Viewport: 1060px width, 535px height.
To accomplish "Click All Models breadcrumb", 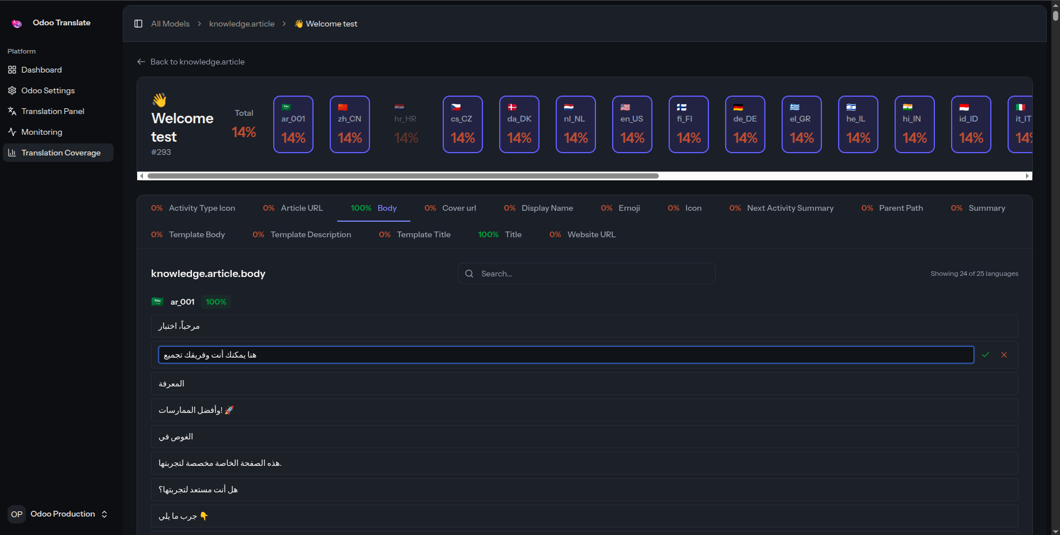I will coord(170,24).
